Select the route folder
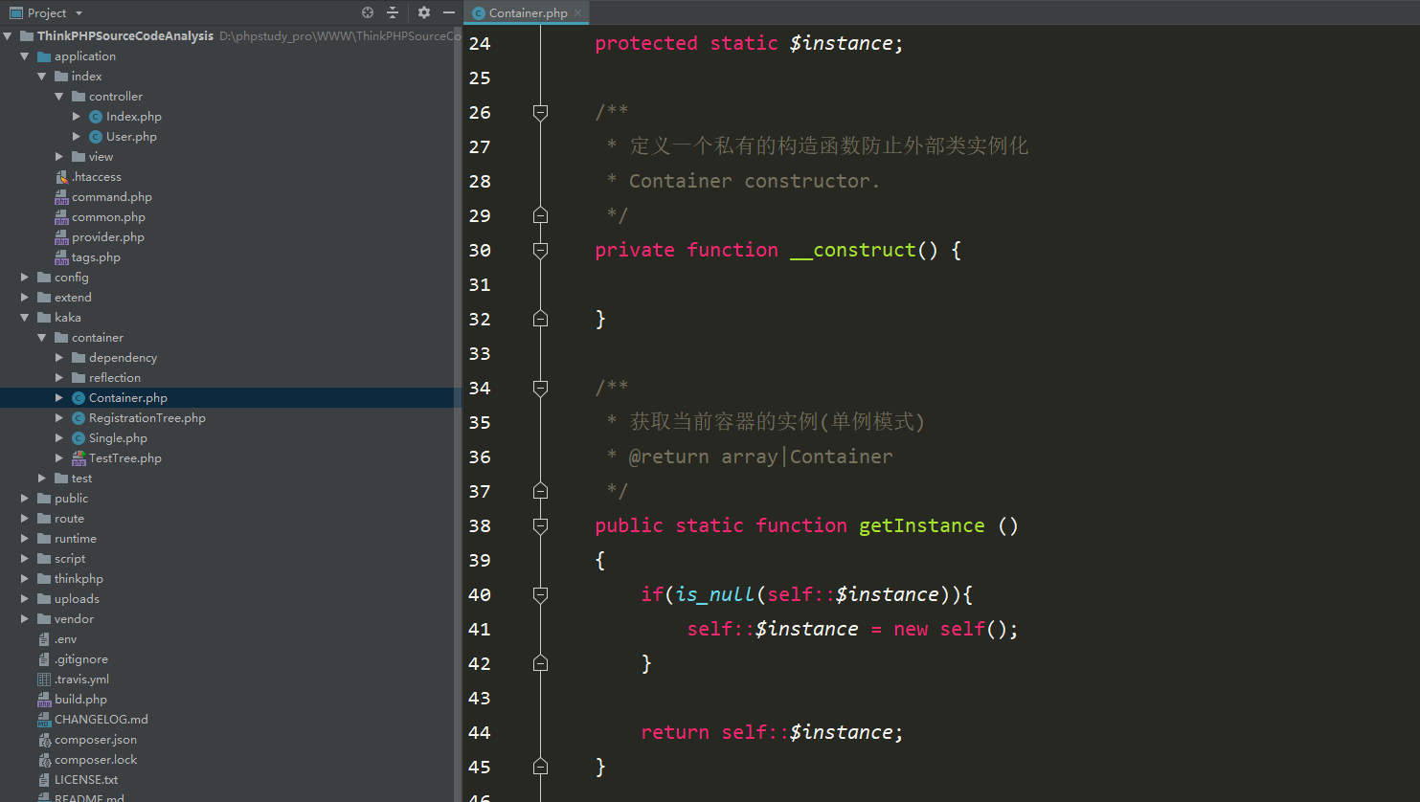Screen dimensions: 1420x802 click(x=69, y=519)
